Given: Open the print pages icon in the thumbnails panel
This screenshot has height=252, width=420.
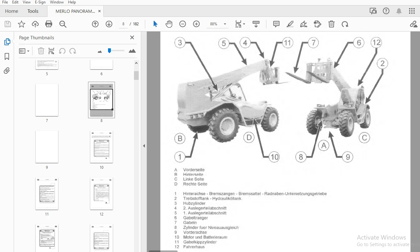Looking at the screenshot, I should 52,51.
